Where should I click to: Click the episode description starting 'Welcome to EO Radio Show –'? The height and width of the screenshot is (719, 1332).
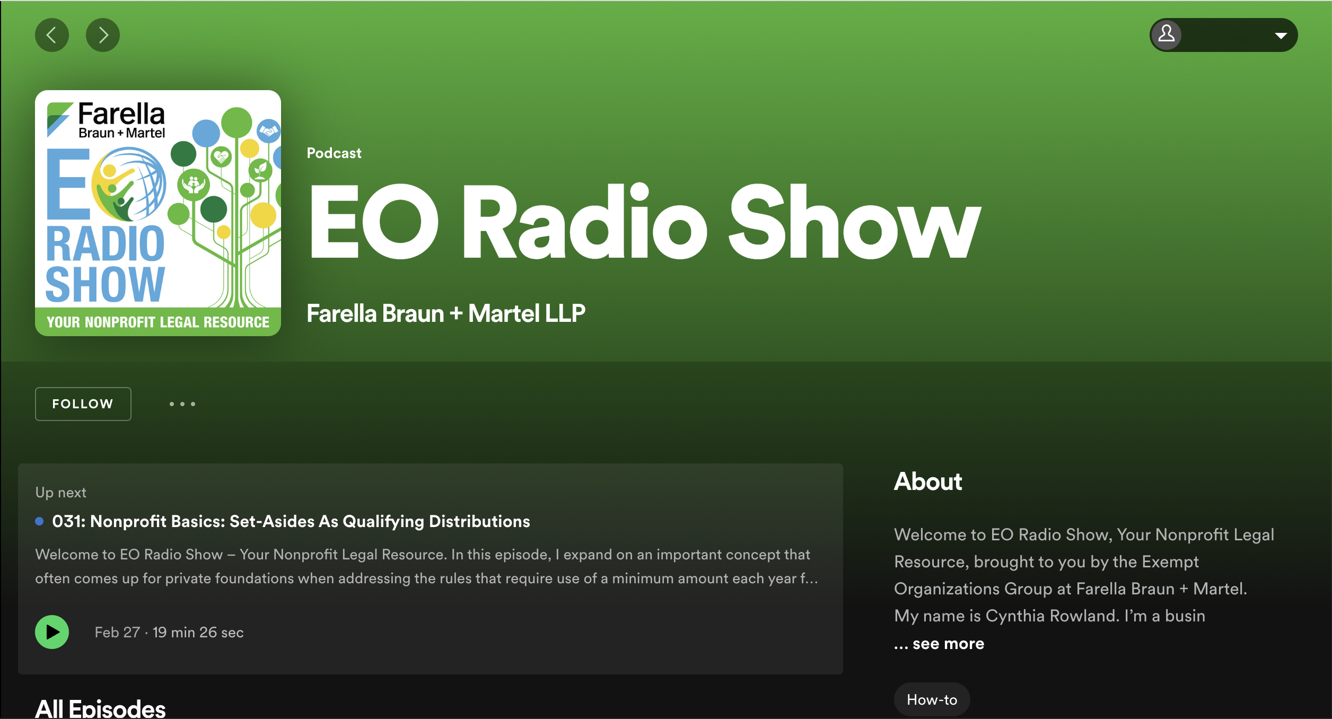[x=427, y=566]
